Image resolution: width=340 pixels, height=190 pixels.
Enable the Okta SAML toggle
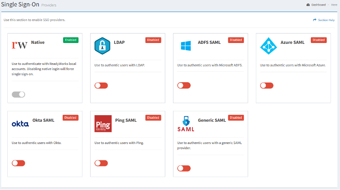tap(18, 163)
